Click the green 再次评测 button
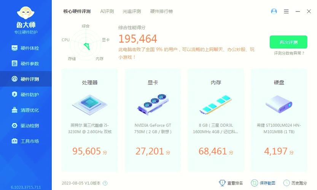Screen dimensions: 317x190 point(288,42)
